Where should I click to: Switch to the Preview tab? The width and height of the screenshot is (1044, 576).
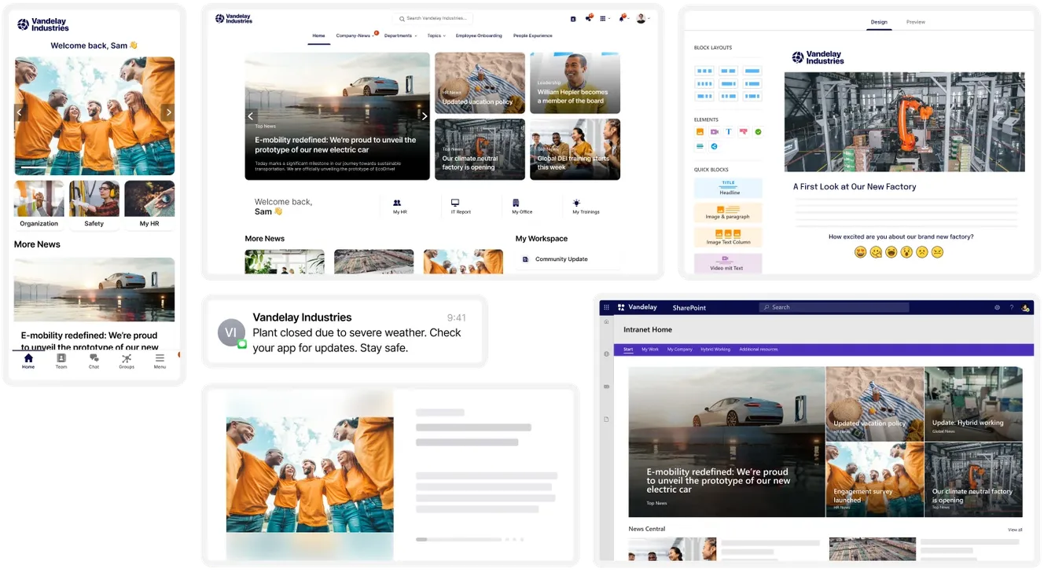916,22
